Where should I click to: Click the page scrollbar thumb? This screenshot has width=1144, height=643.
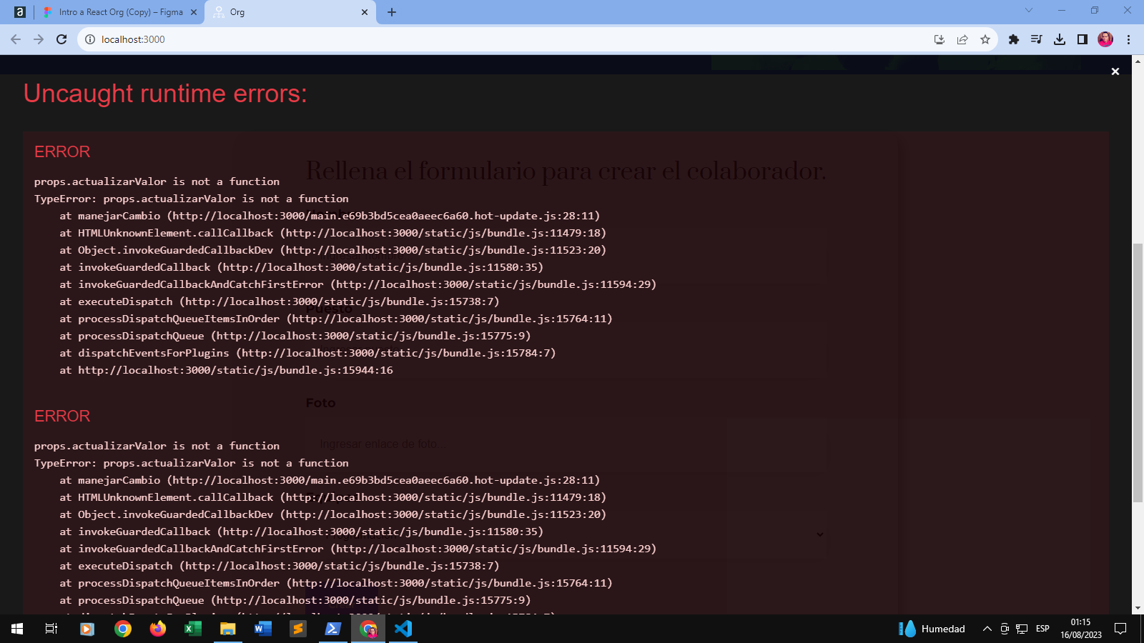point(1138,372)
